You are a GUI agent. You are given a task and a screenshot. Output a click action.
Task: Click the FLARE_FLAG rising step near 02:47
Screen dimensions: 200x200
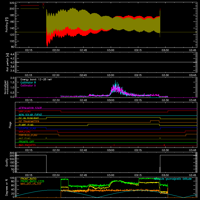(88, 125)
